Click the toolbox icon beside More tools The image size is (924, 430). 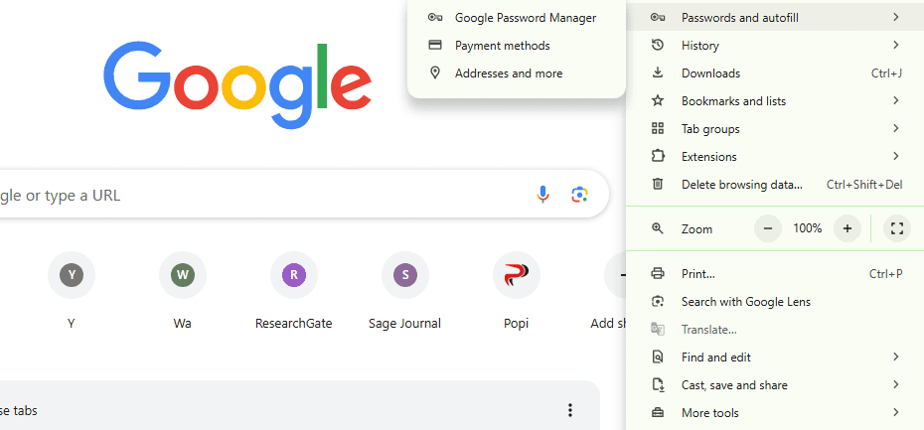click(x=658, y=412)
